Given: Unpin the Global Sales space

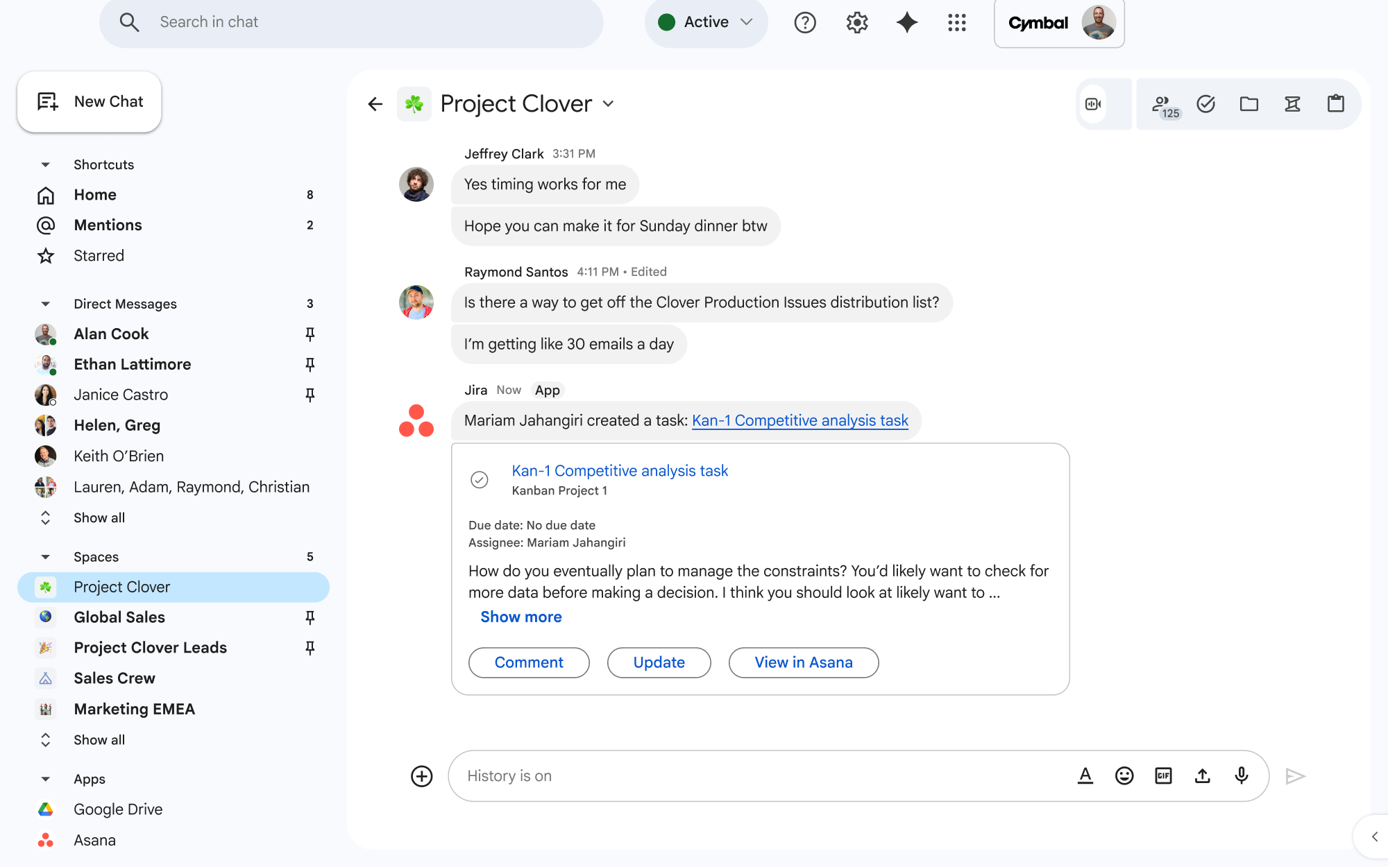Looking at the screenshot, I should pyautogui.click(x=310, y=617).
